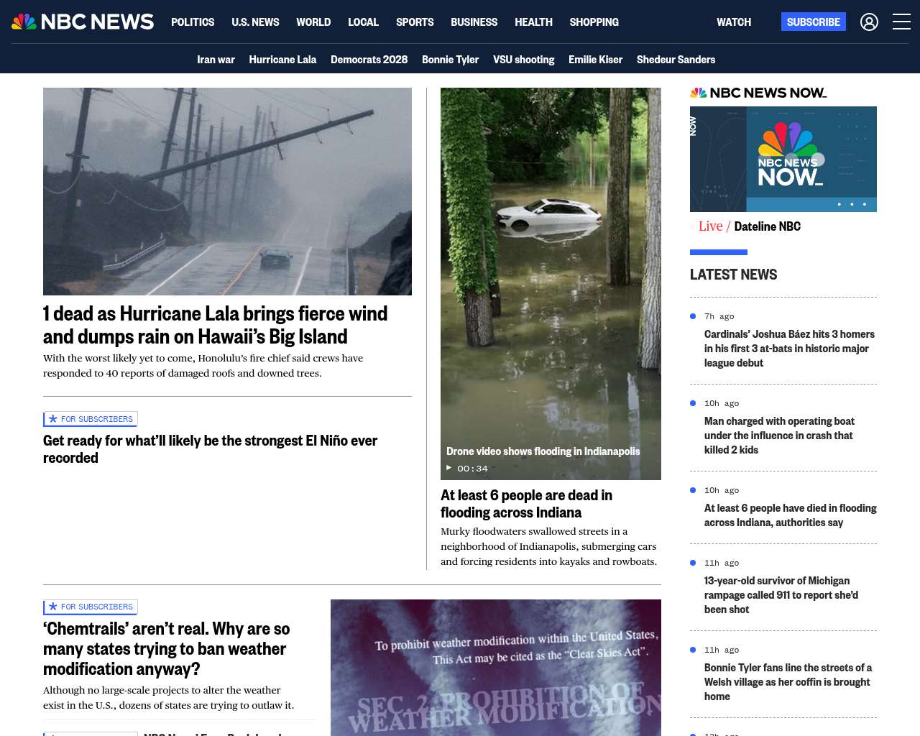Open the Indiana flooding authorities say story
This screenshot has height=736, width=920.
[790, 515]
